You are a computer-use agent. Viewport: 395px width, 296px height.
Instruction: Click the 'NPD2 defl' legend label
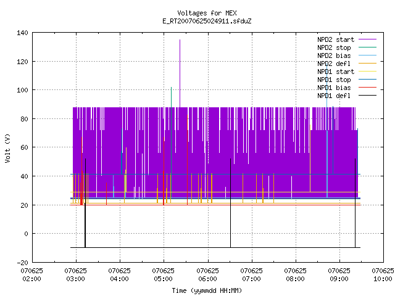click(x=334, y=64)
